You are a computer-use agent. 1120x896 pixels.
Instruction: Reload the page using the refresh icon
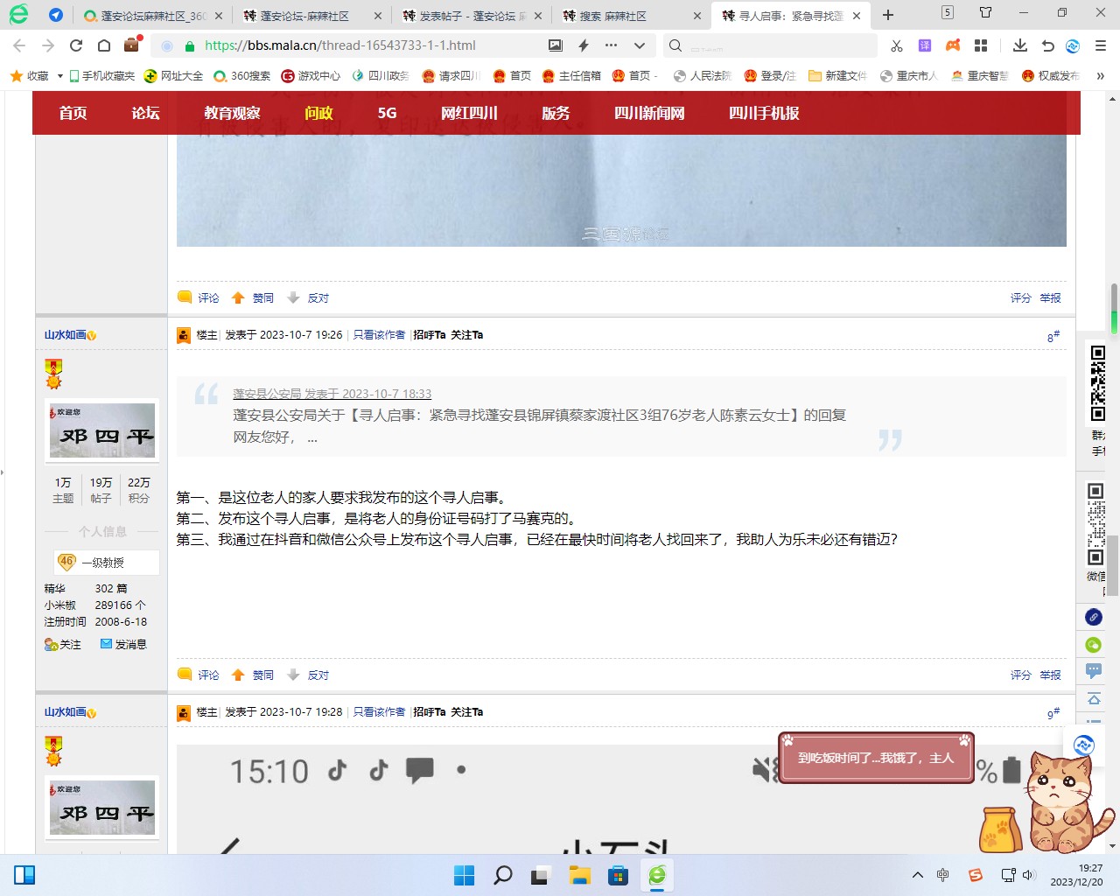[x=76, y=45]
